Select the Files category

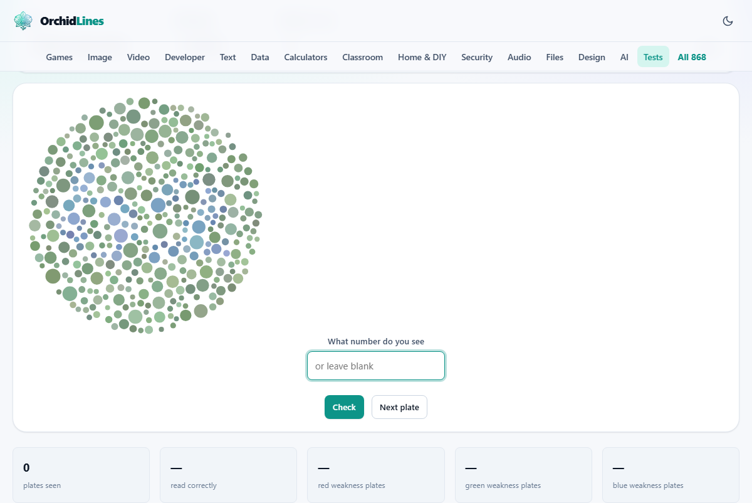point(555,57)
